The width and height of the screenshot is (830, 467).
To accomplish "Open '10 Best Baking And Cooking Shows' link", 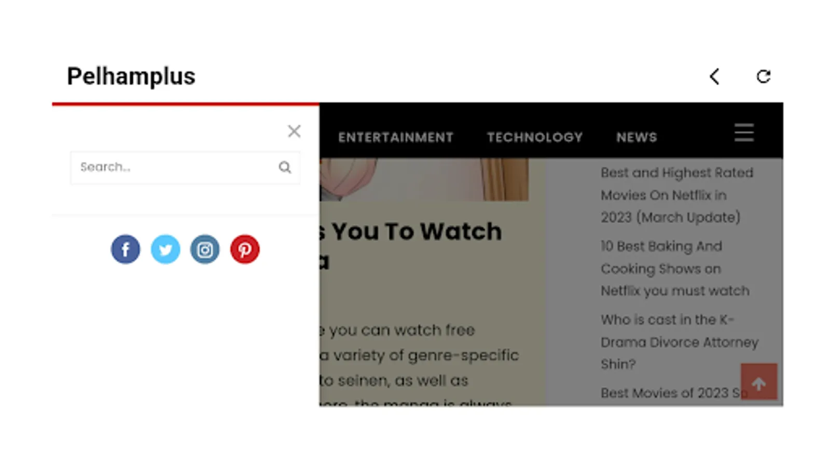I will point(675,268).
